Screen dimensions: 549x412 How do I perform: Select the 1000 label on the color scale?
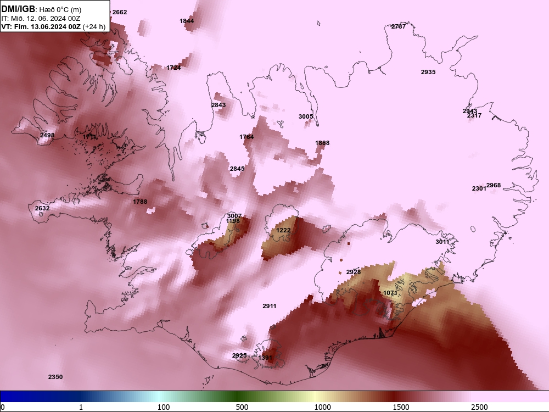[x=322, y=407]
